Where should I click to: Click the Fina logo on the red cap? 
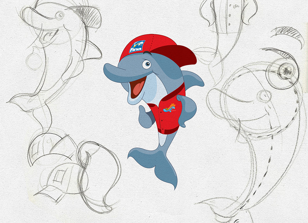[137, 47]
